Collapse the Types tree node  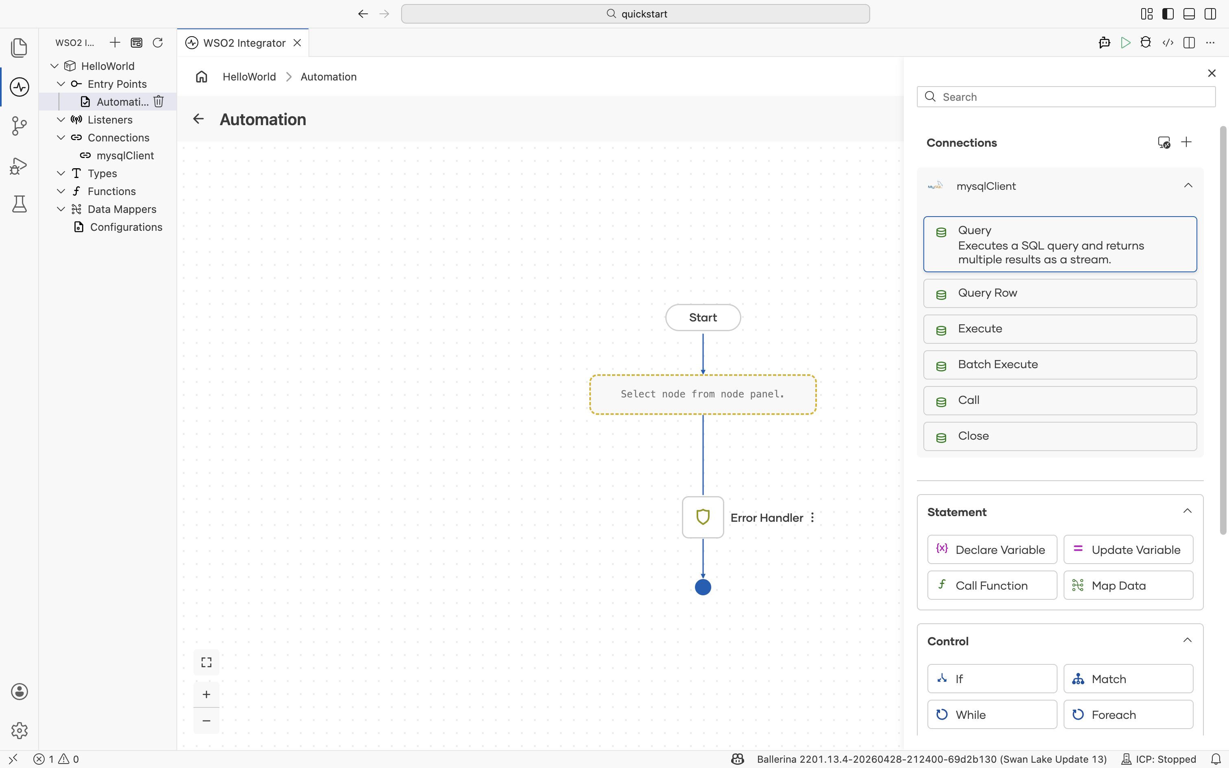tap(61, 173)
